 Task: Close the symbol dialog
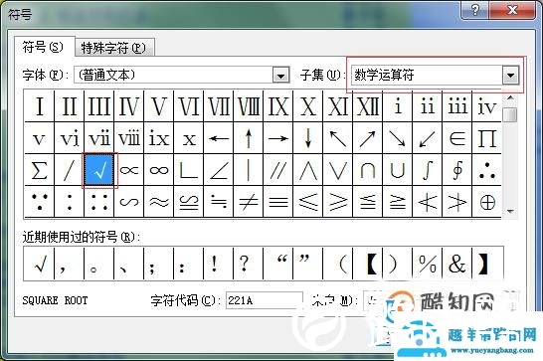point(512,10)
